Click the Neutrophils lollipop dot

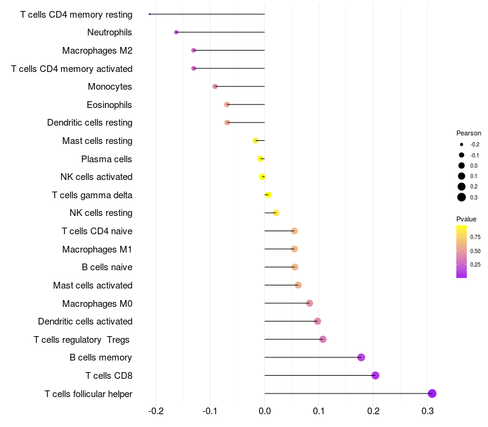pyautogui.click(x=176, y=32)
